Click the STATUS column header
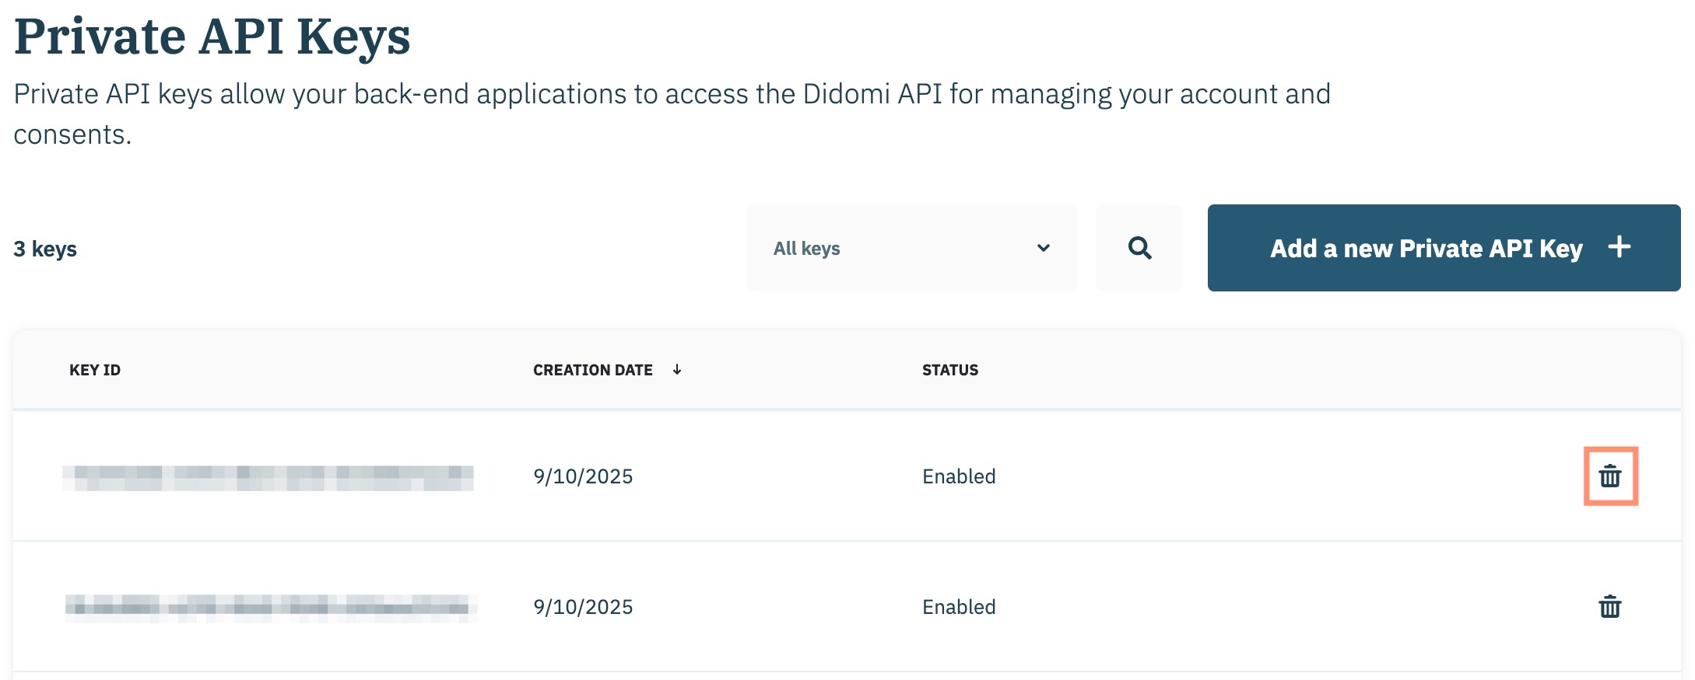Viewport: 1695px width, 680px height. tap(949, 370)
